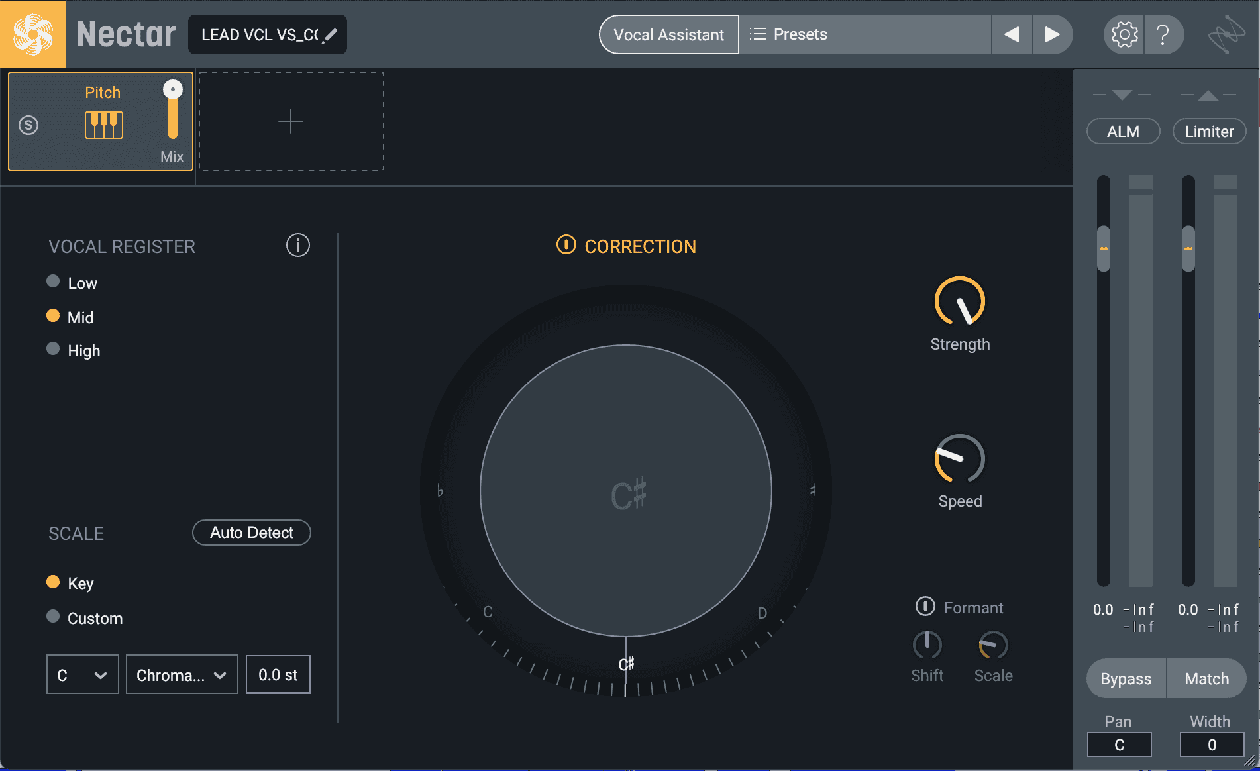Click the sharp symbol on pitch dial
Image resolution: width=1260 pixels, height=771 pixels.
pos(813,490)
